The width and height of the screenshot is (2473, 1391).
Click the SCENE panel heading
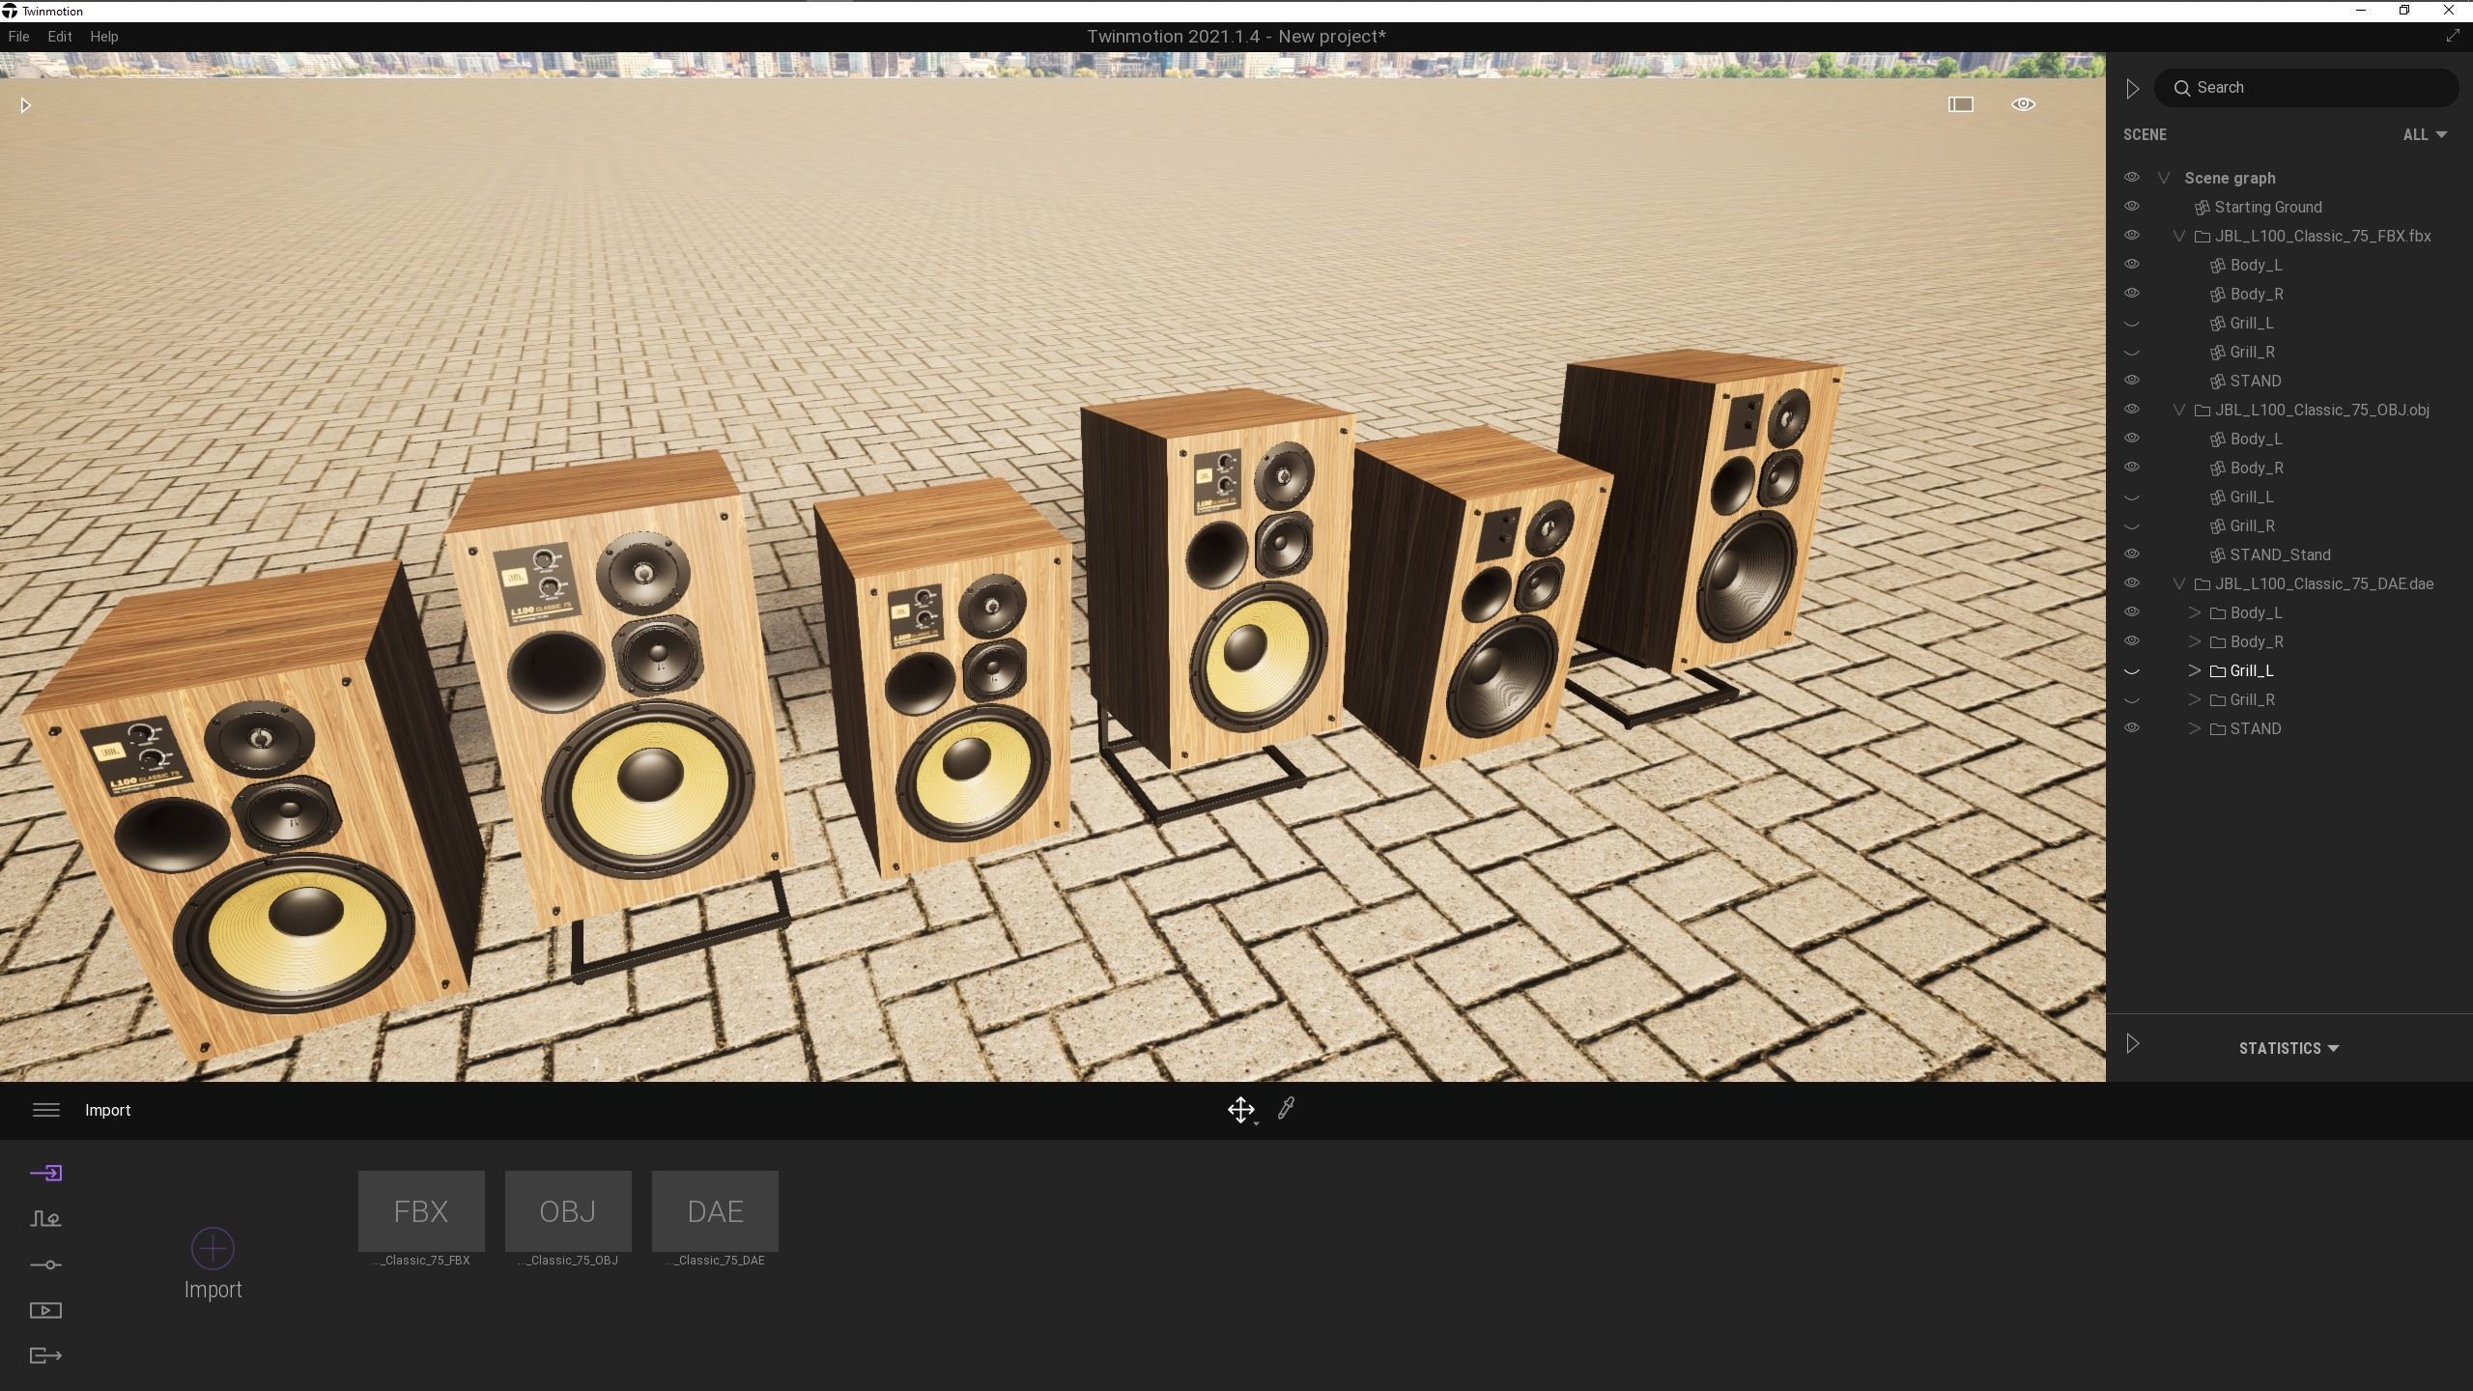[x=2145, y=135]
